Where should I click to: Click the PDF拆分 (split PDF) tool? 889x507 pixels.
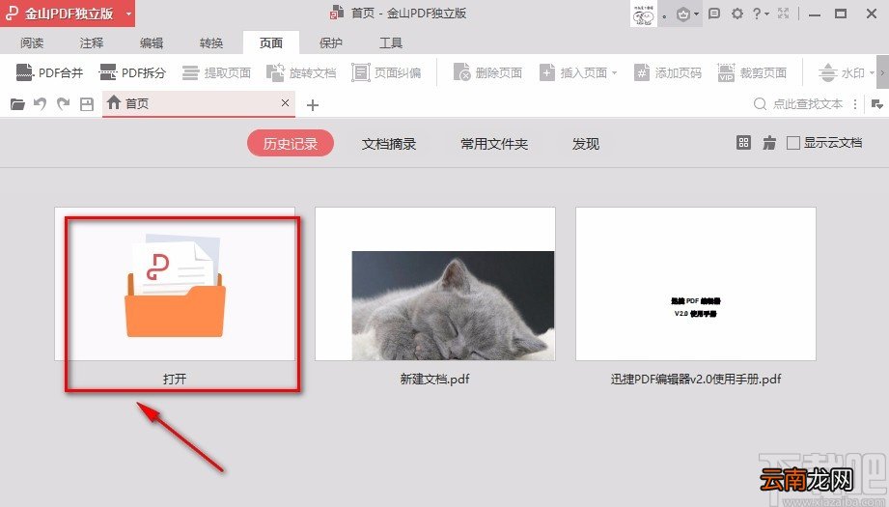pos(132,72)
